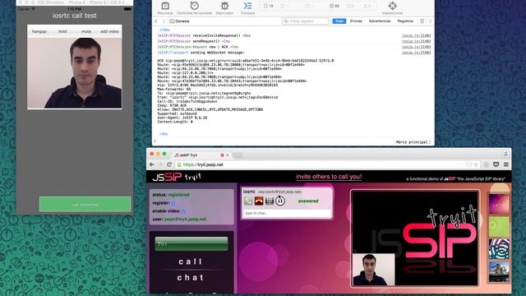Click the jssip.js link on new ACK row
The width and height of the screenshot is (526, 296).
(417, 47)
